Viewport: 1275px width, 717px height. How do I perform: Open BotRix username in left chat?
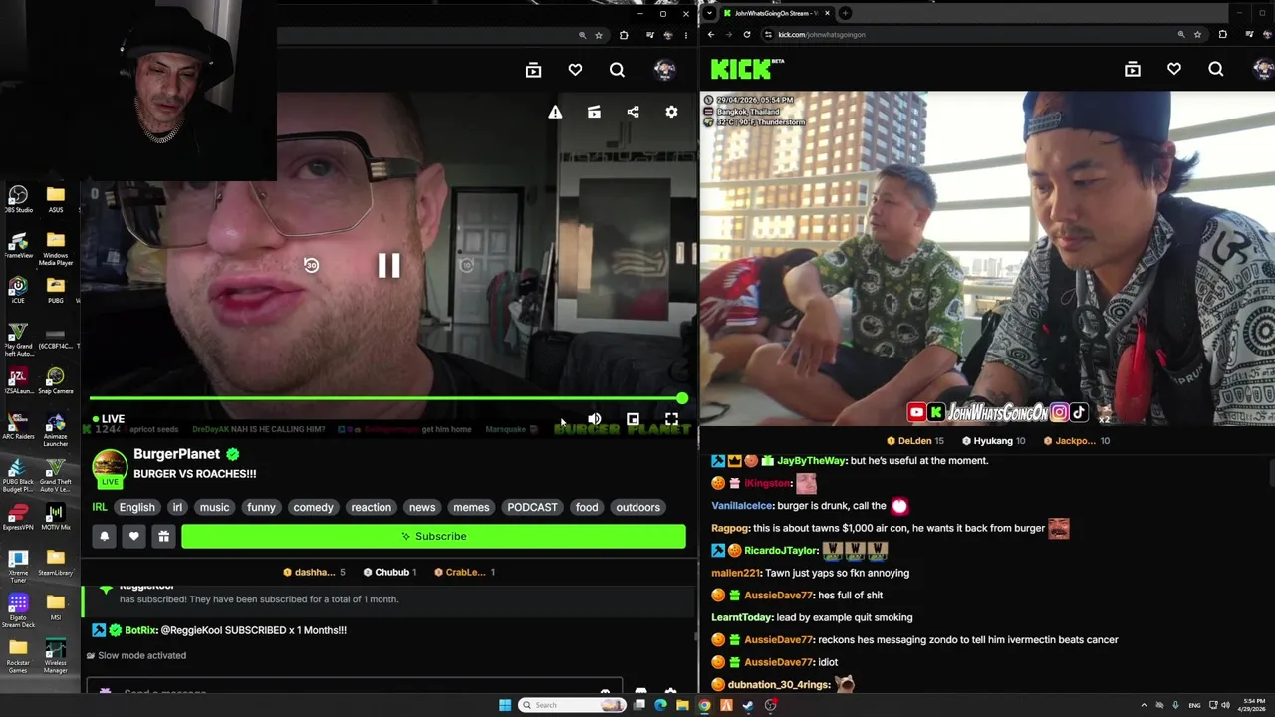pos(140,630)
